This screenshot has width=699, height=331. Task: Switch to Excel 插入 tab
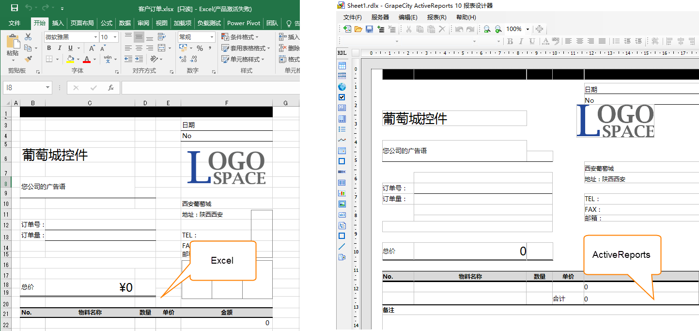click(58, 23)
